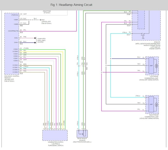Viewport: 168px width, 150px height.
Task: Click connector label 'M18'
Action: pos(21,62)
